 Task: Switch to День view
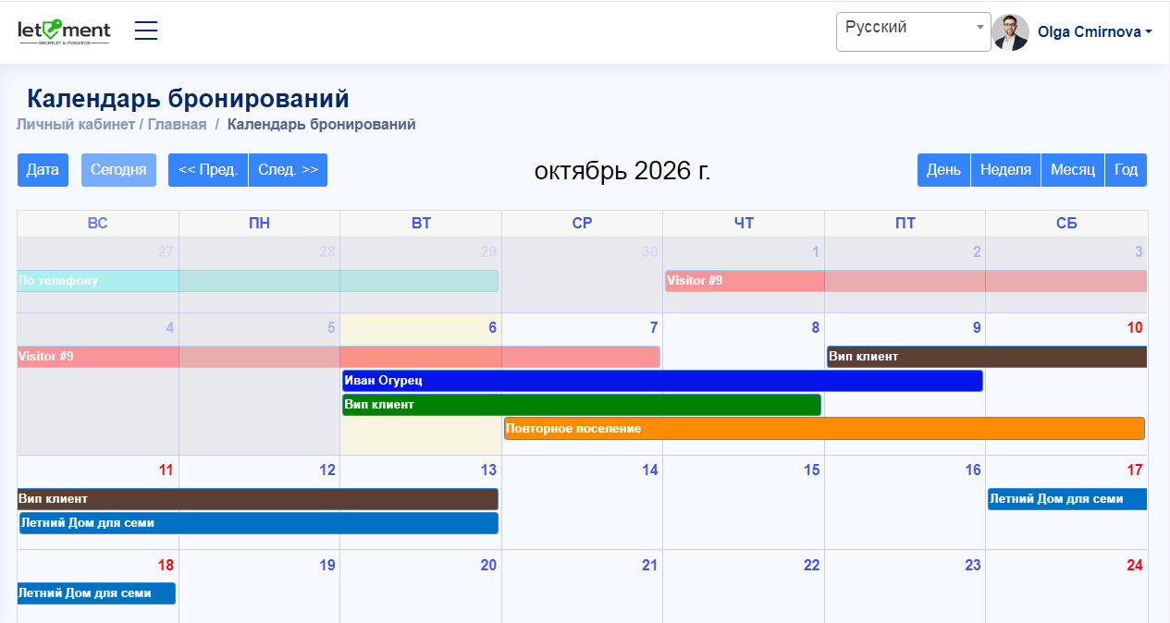943,170
